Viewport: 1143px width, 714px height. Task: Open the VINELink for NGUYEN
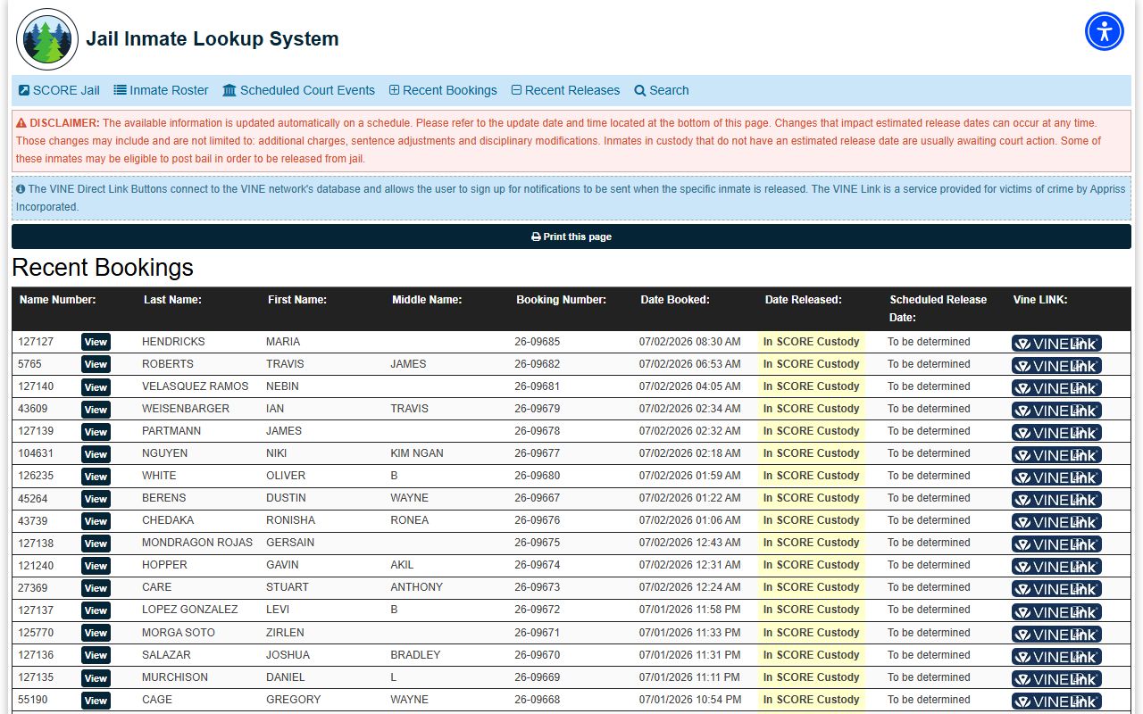coord(1056,454)
